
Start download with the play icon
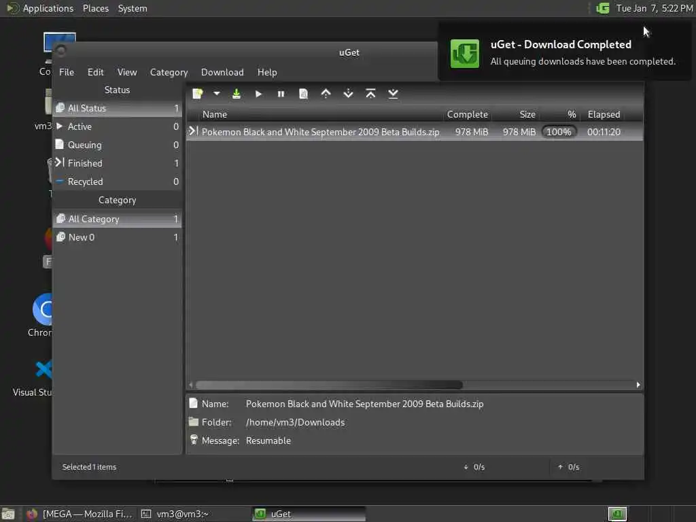click(258, 94)
